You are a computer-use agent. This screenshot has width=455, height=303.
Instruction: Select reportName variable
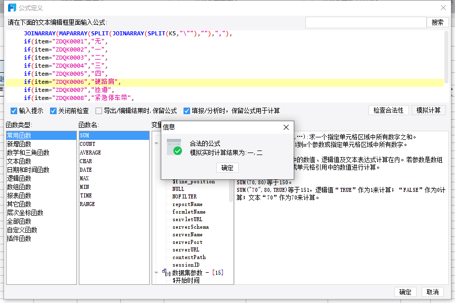point(188,204)
